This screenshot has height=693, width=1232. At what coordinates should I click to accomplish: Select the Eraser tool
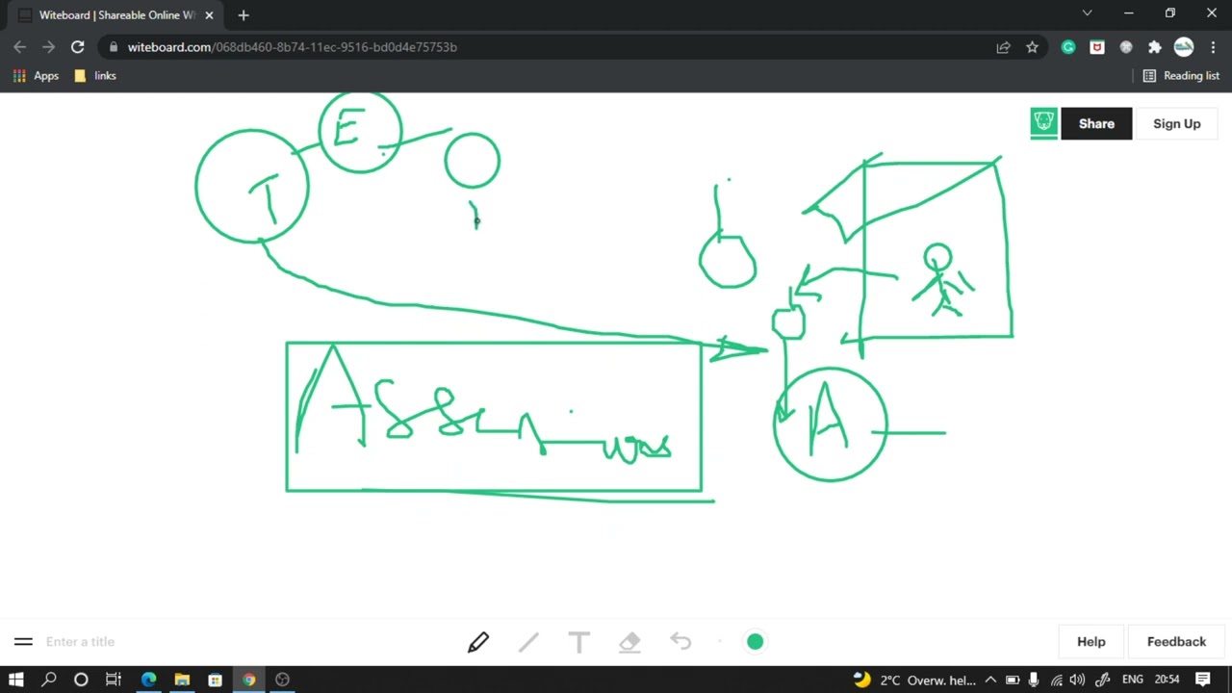click(x=629, y=642)
